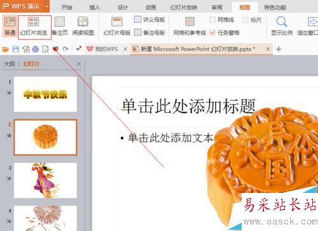Screen dimensions: 318x231
Task: Open Zoom (显示比例) dialog
Action: point(282,27)
